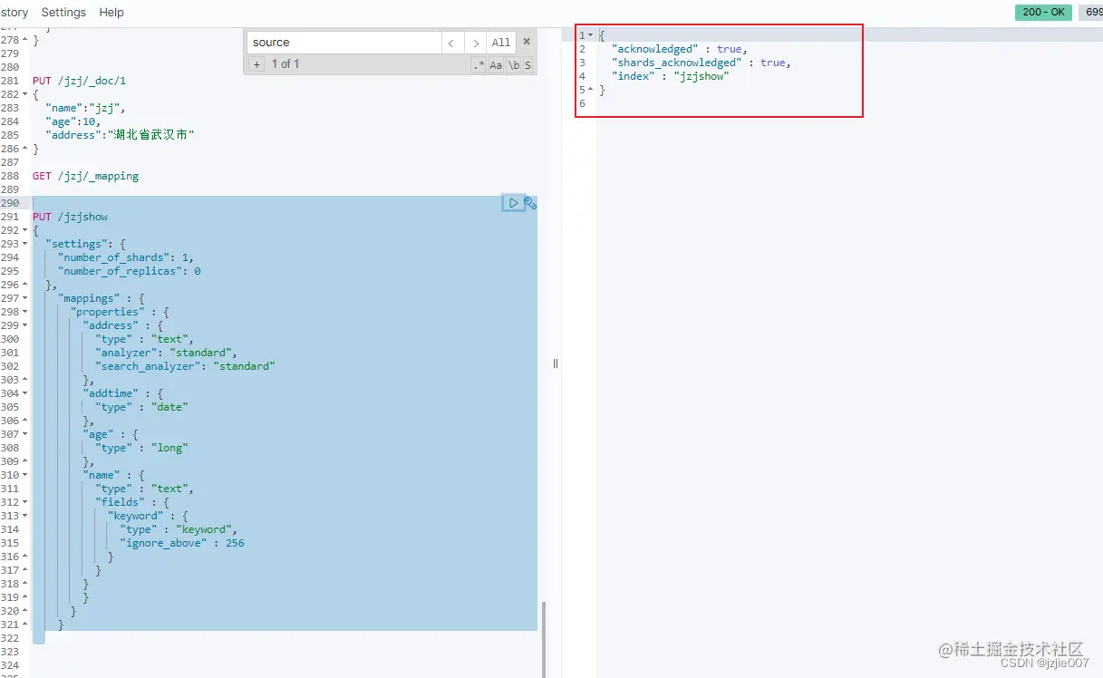
Task: Click the "number_of_replicas": 0 line
Action: tap(130, 271)
